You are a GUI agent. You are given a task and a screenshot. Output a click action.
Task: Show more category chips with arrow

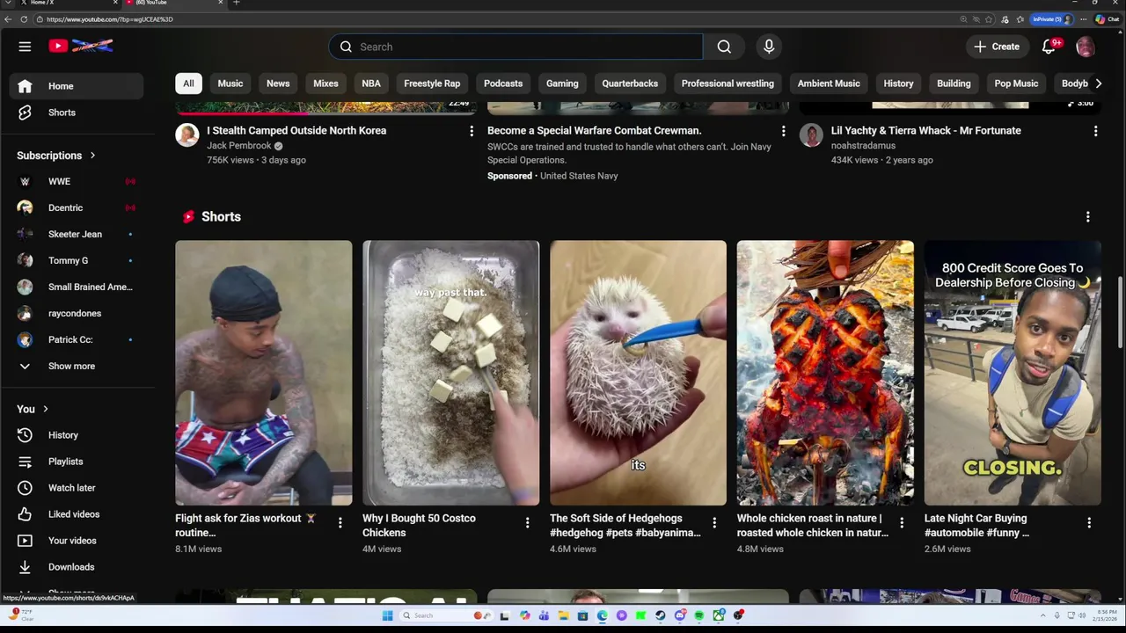click(x=1098, y=84)
